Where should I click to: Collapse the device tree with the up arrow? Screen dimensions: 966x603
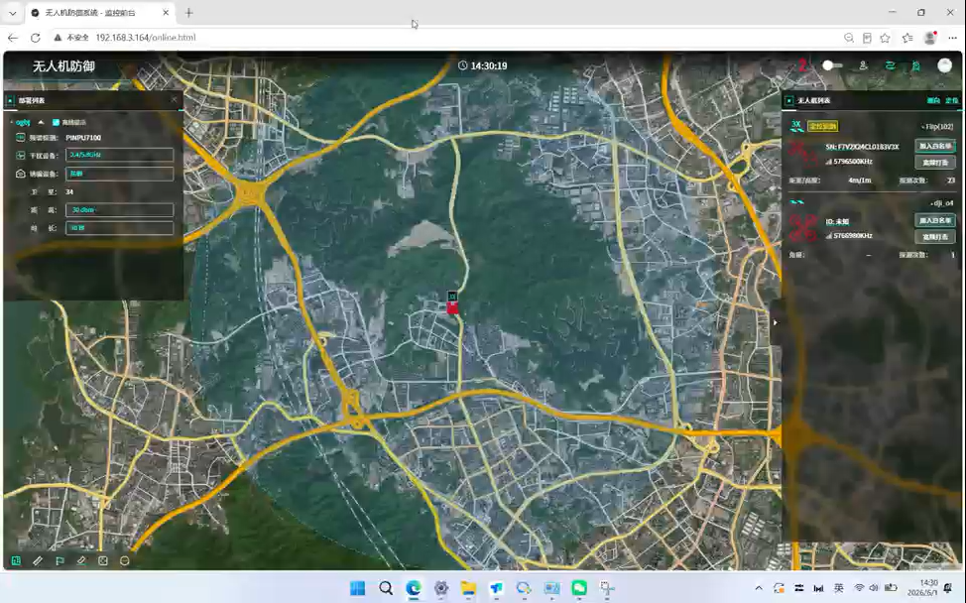pos(41,122)
